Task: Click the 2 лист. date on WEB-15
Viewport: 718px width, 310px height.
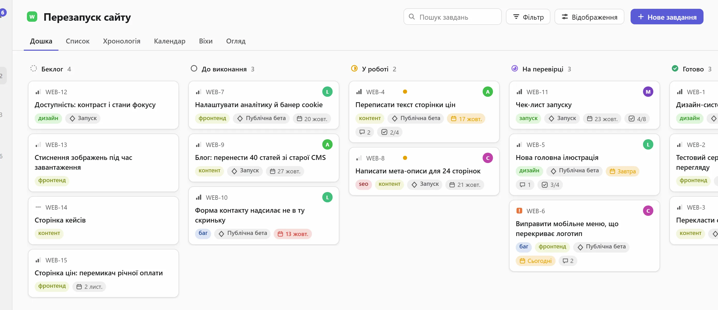Action: tap(89, 286)
